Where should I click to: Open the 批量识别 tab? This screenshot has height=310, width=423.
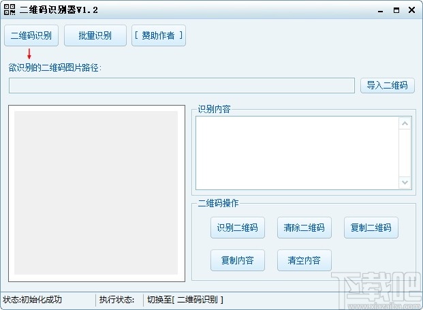[x=95, y=35]
